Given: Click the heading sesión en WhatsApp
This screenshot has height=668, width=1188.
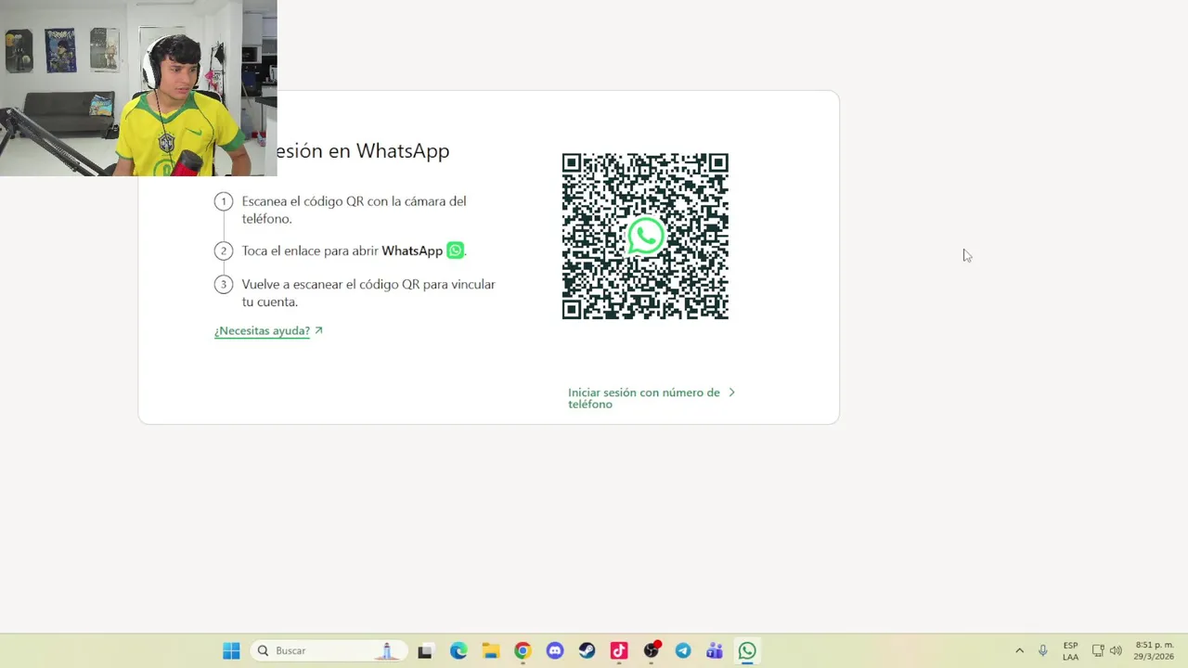Looking at the screenshot, I should click(362, 150).
